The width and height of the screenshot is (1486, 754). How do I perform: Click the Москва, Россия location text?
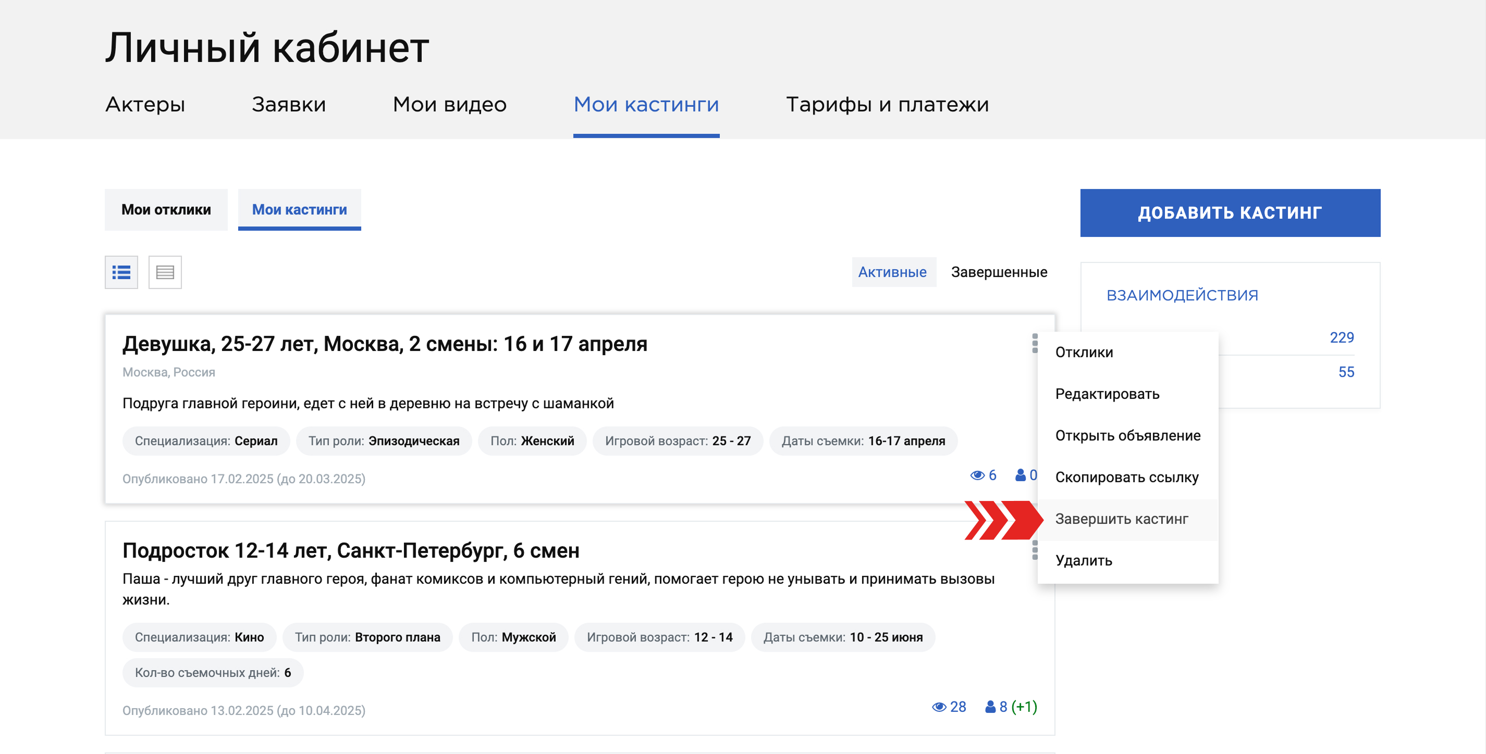(168, 372)
